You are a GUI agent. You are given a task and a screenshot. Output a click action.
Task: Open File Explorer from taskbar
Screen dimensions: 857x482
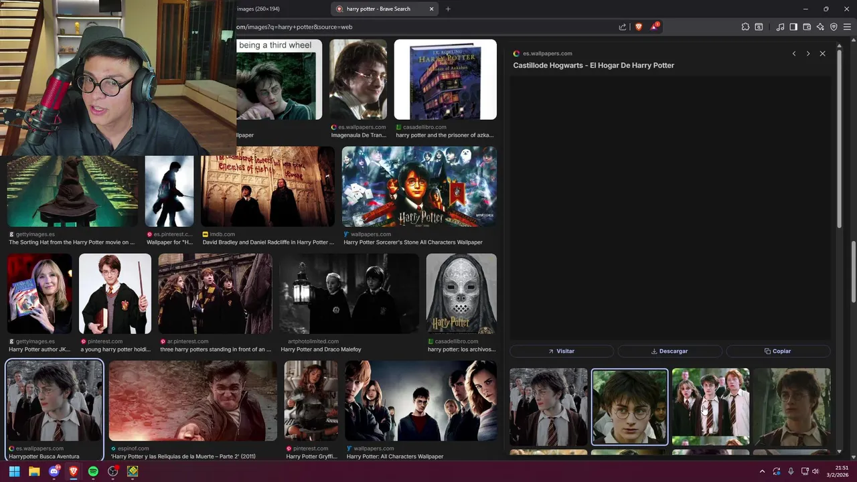34,471
